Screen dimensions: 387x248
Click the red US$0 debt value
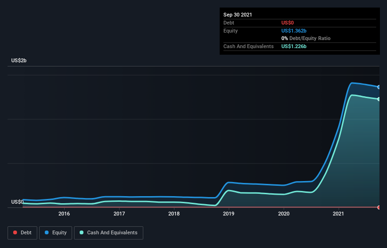[288, 23]
